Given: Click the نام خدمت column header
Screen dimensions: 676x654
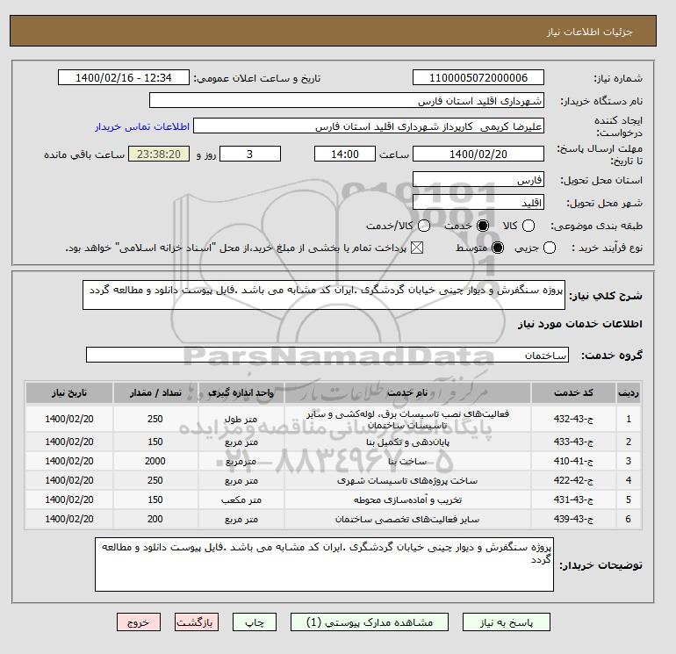Looking at the screenshot, I should [x=407, y=392].
